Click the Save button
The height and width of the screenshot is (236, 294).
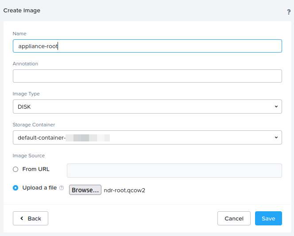pos(268,218)
